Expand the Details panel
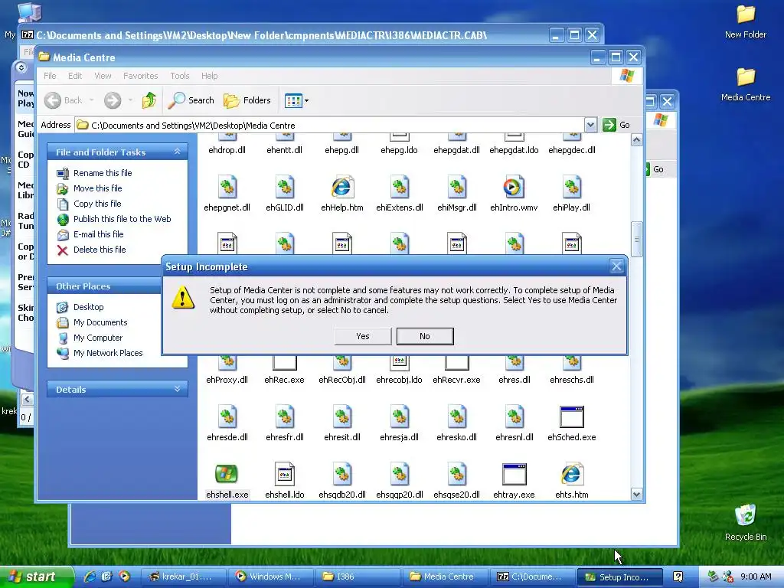The height and width of the screenshot is (588, 784). (177, 389)
